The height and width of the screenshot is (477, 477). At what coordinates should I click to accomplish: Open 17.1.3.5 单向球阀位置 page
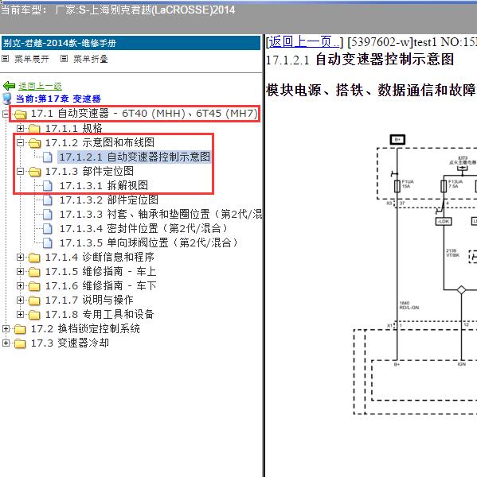point(149,242)
